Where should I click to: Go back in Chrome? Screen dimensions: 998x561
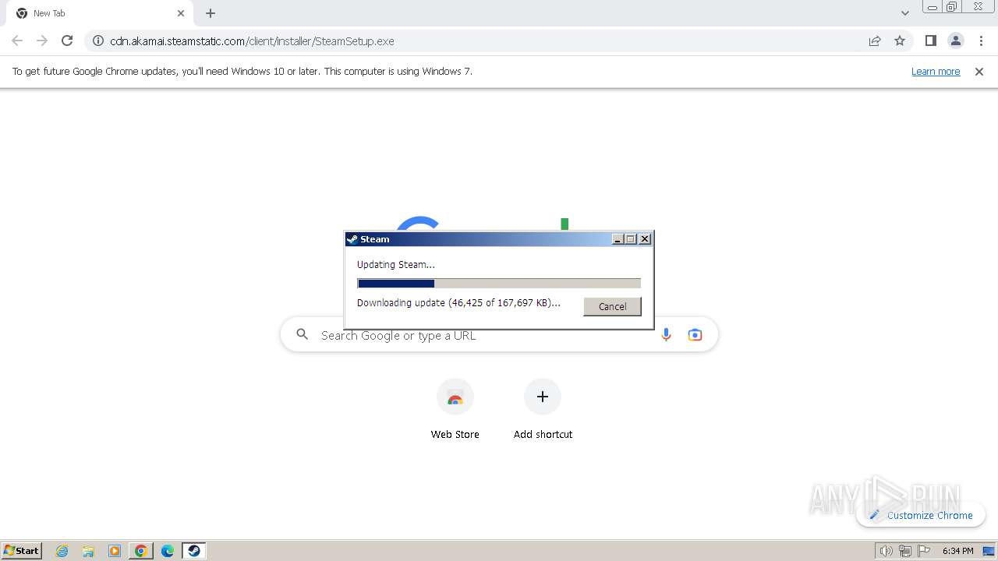(17, 41)
